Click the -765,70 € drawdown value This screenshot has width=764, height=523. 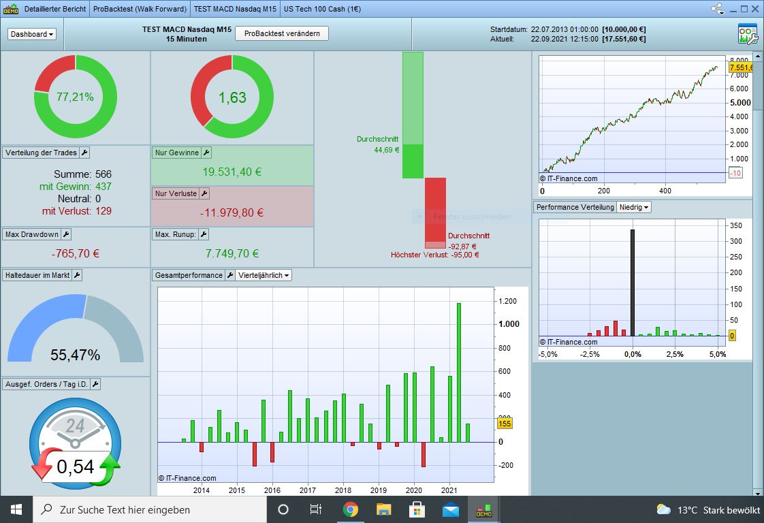coord(76,253)
